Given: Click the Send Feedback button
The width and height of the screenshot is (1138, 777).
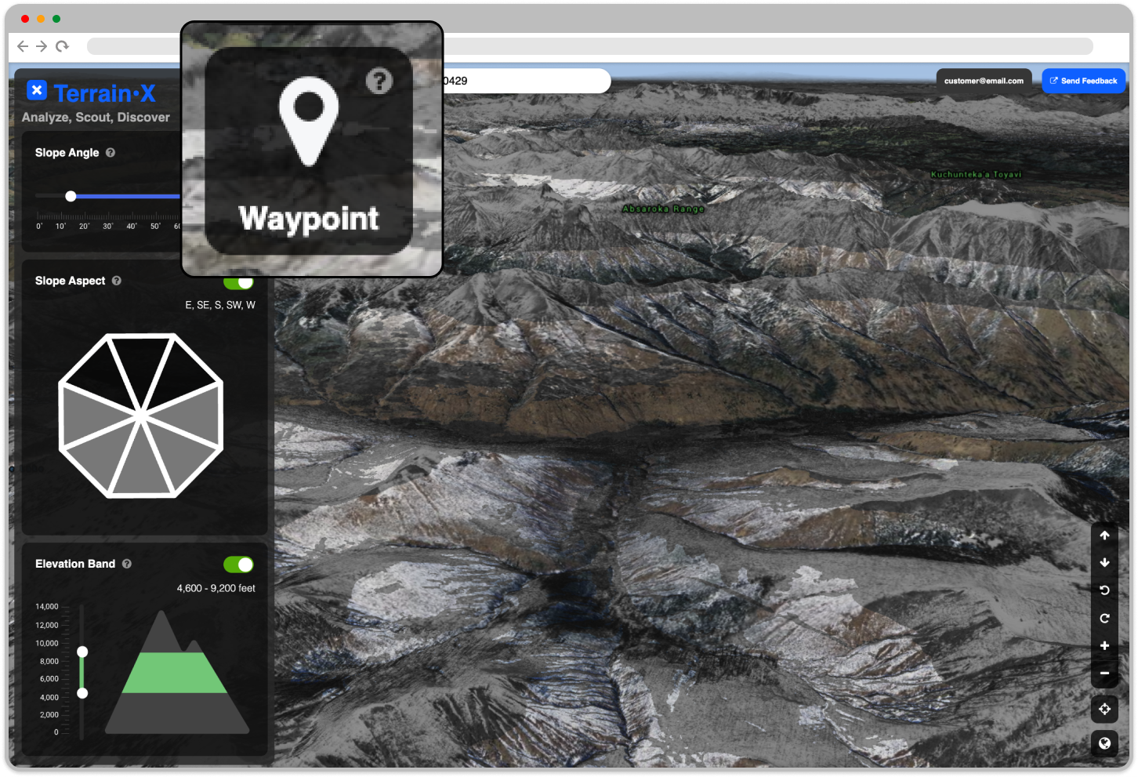Looking at the screenshot, I should [x=1084, y=80].
